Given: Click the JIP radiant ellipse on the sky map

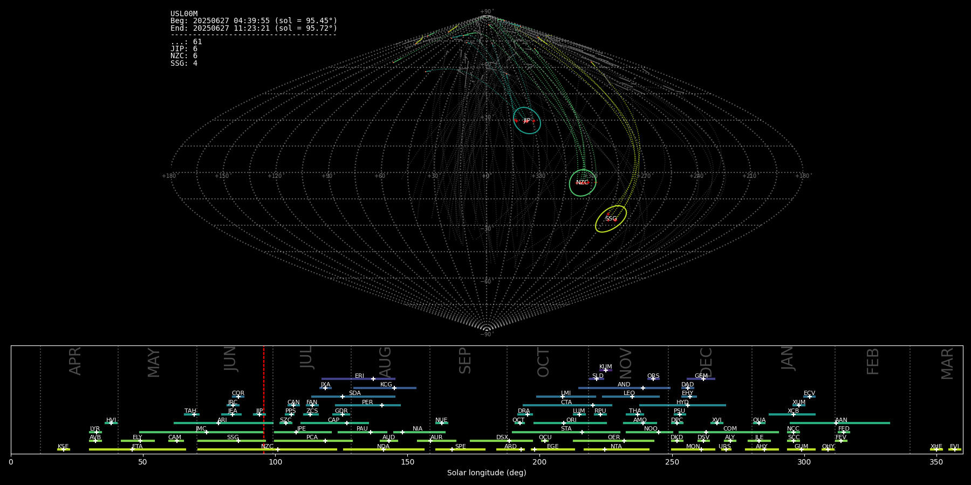Looking at the screenshot, I should click(527, 121).
